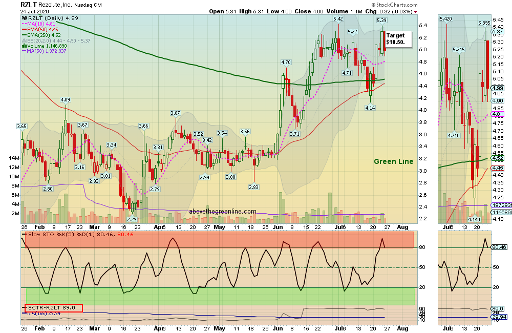Click the Target $10.50 annotation box

(x=398, y=39)
